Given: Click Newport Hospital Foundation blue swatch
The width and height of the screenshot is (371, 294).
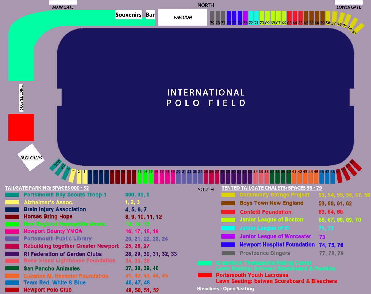Looking at the screenshot, I should pos(228,245).
